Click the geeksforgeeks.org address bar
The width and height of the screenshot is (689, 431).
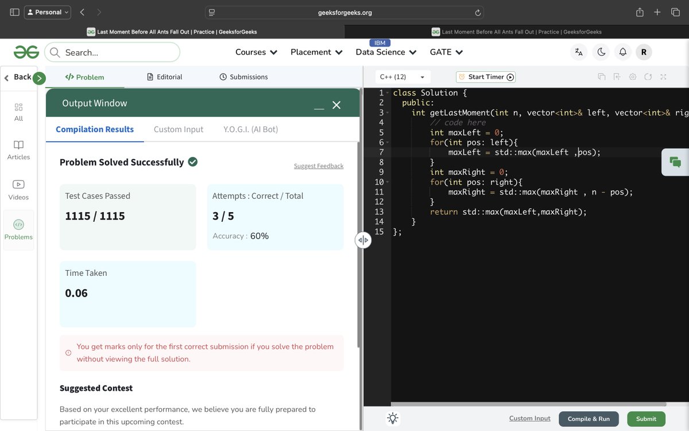pyautogui.click(x=344, y=12)
